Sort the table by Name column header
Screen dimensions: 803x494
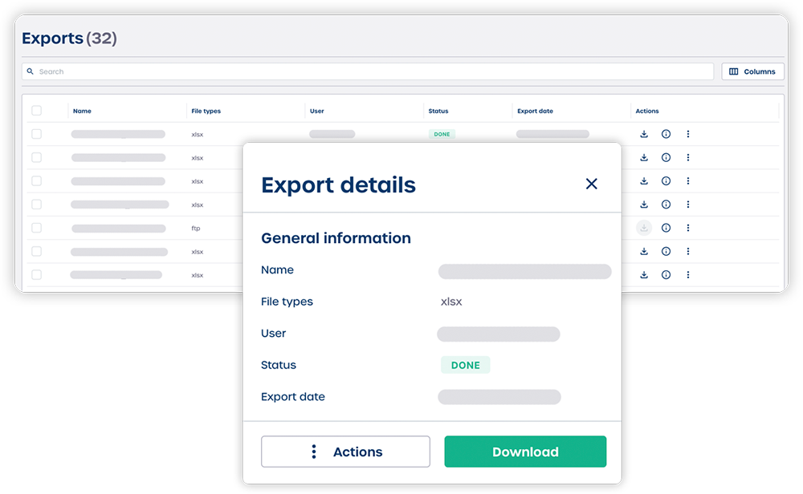tap(82, 111)
